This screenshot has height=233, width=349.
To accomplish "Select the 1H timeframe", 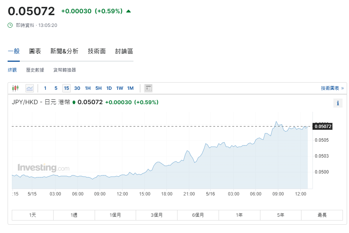I will 87,88.
